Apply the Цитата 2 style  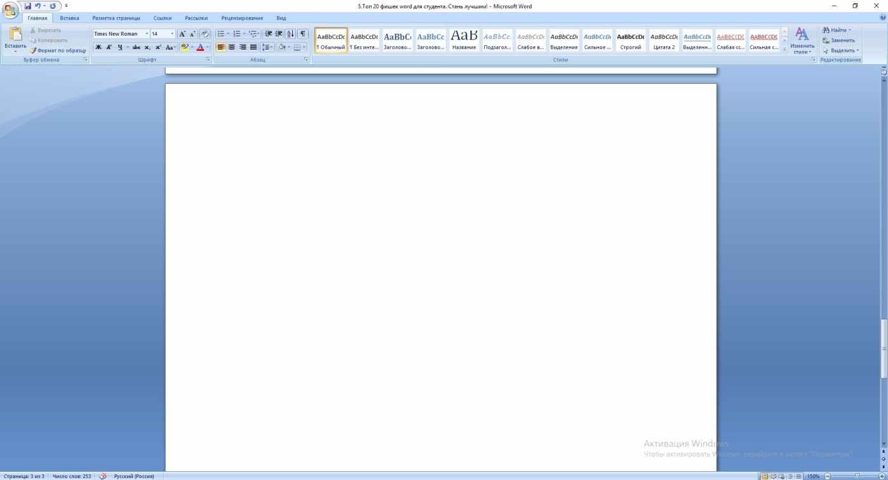tap(664, 41)
